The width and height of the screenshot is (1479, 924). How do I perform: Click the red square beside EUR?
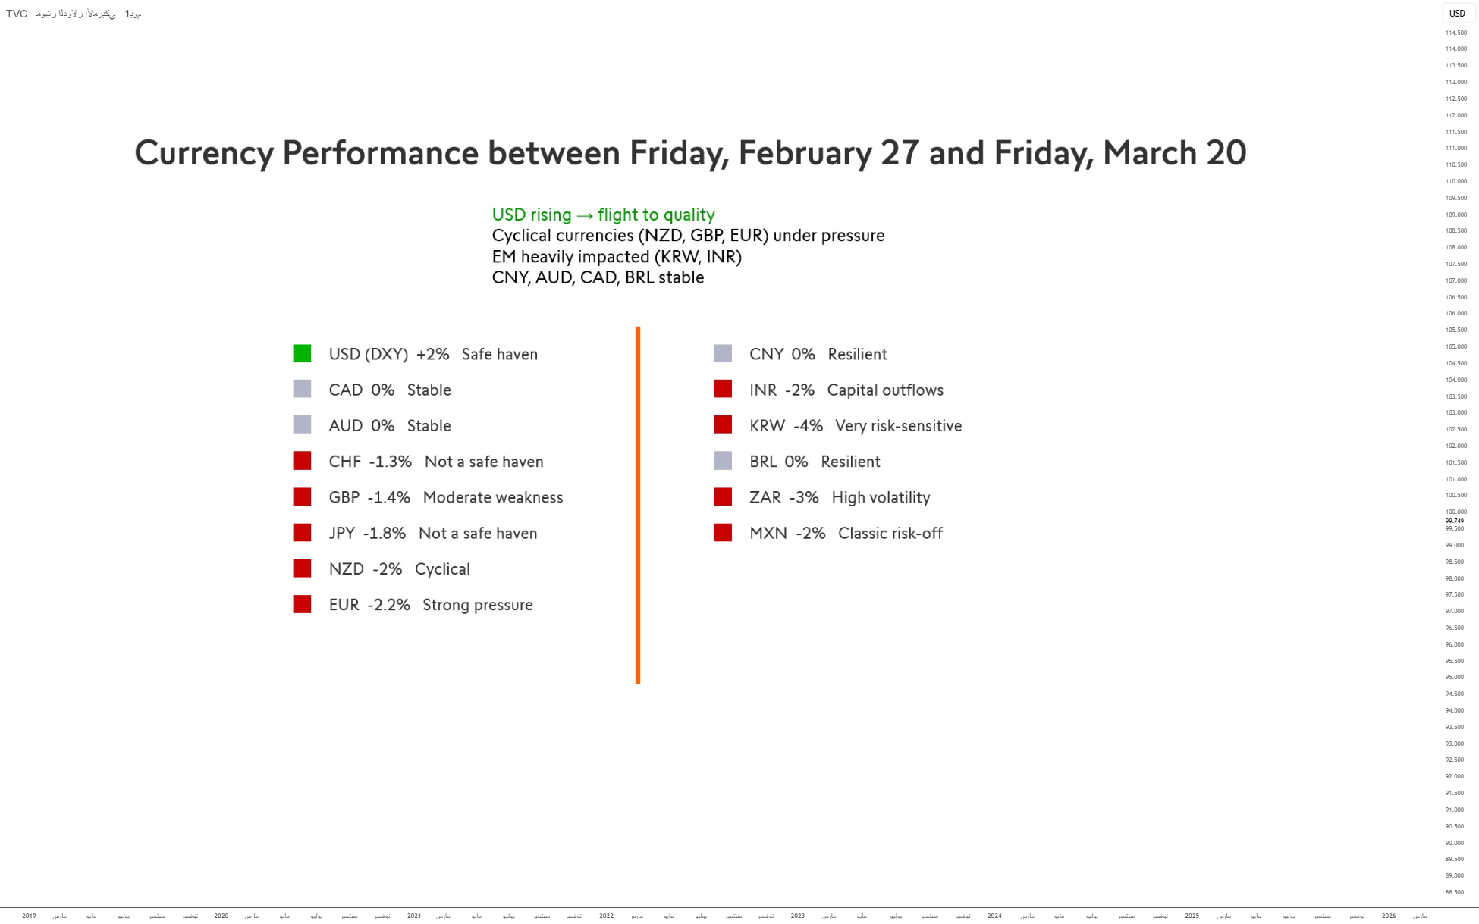[x=302, y=604]
